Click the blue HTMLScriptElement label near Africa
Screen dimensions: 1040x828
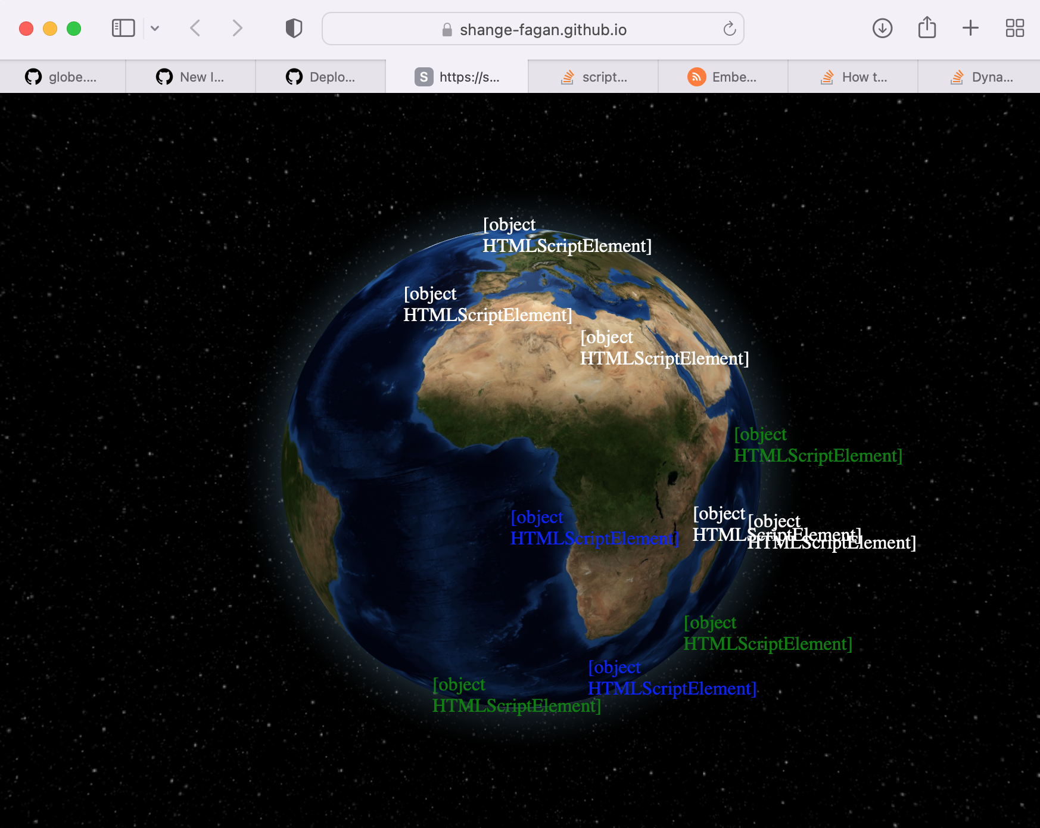(596, 528)
